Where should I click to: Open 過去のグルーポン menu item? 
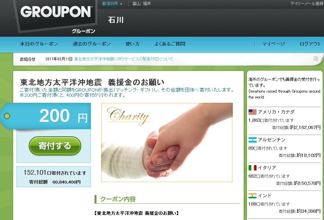coord(92,44)
